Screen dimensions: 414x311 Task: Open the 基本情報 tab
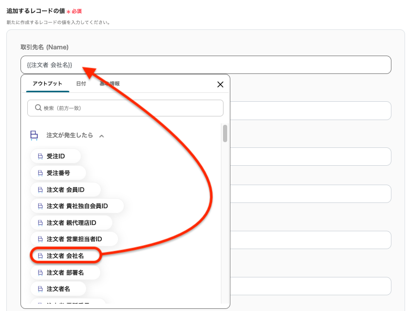pos(110,84)
